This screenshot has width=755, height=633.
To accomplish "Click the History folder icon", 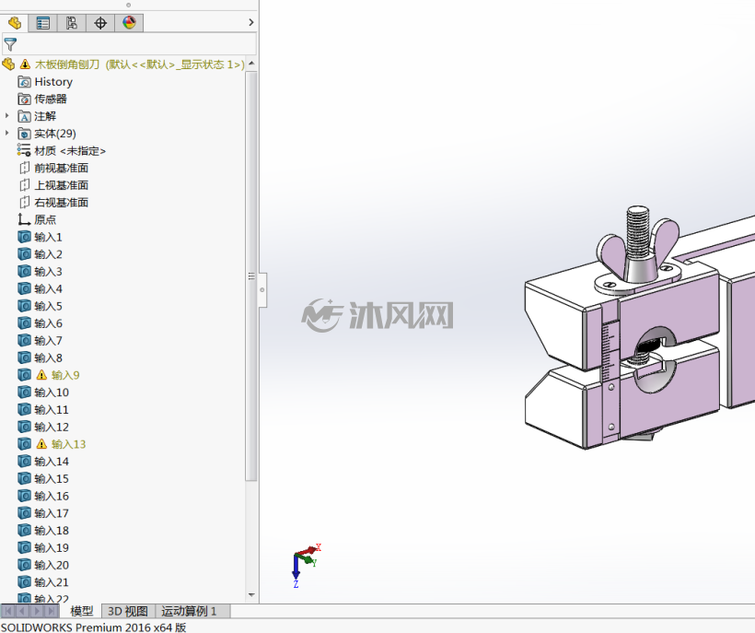I will tap(24, 82).
